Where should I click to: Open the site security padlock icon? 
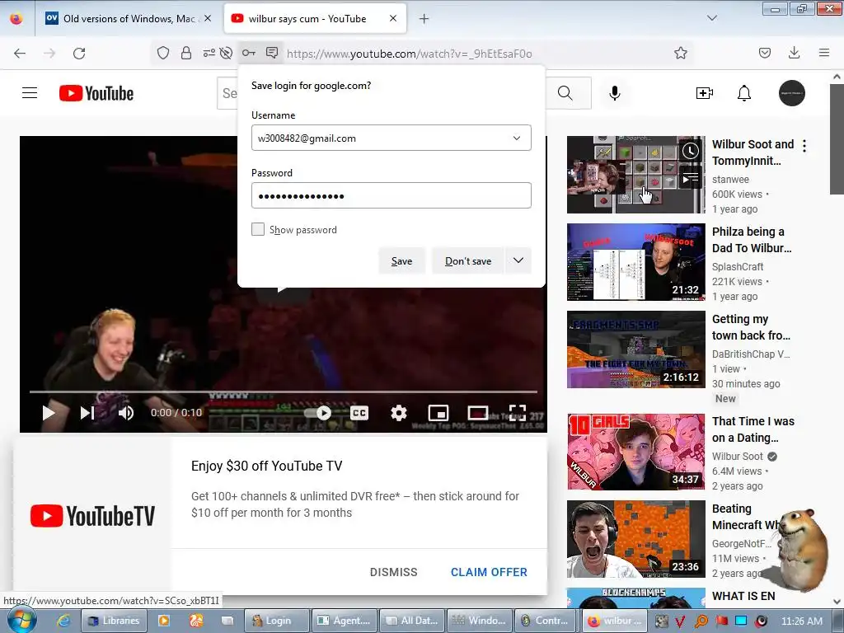pyautogui.click(x=186, y=53)
